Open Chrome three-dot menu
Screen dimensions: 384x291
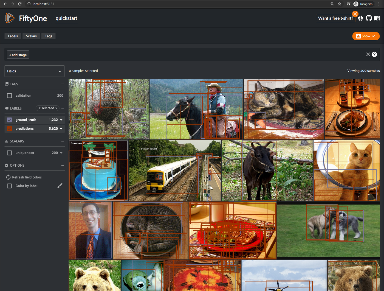pyautogui.click(x=379, y=4)
